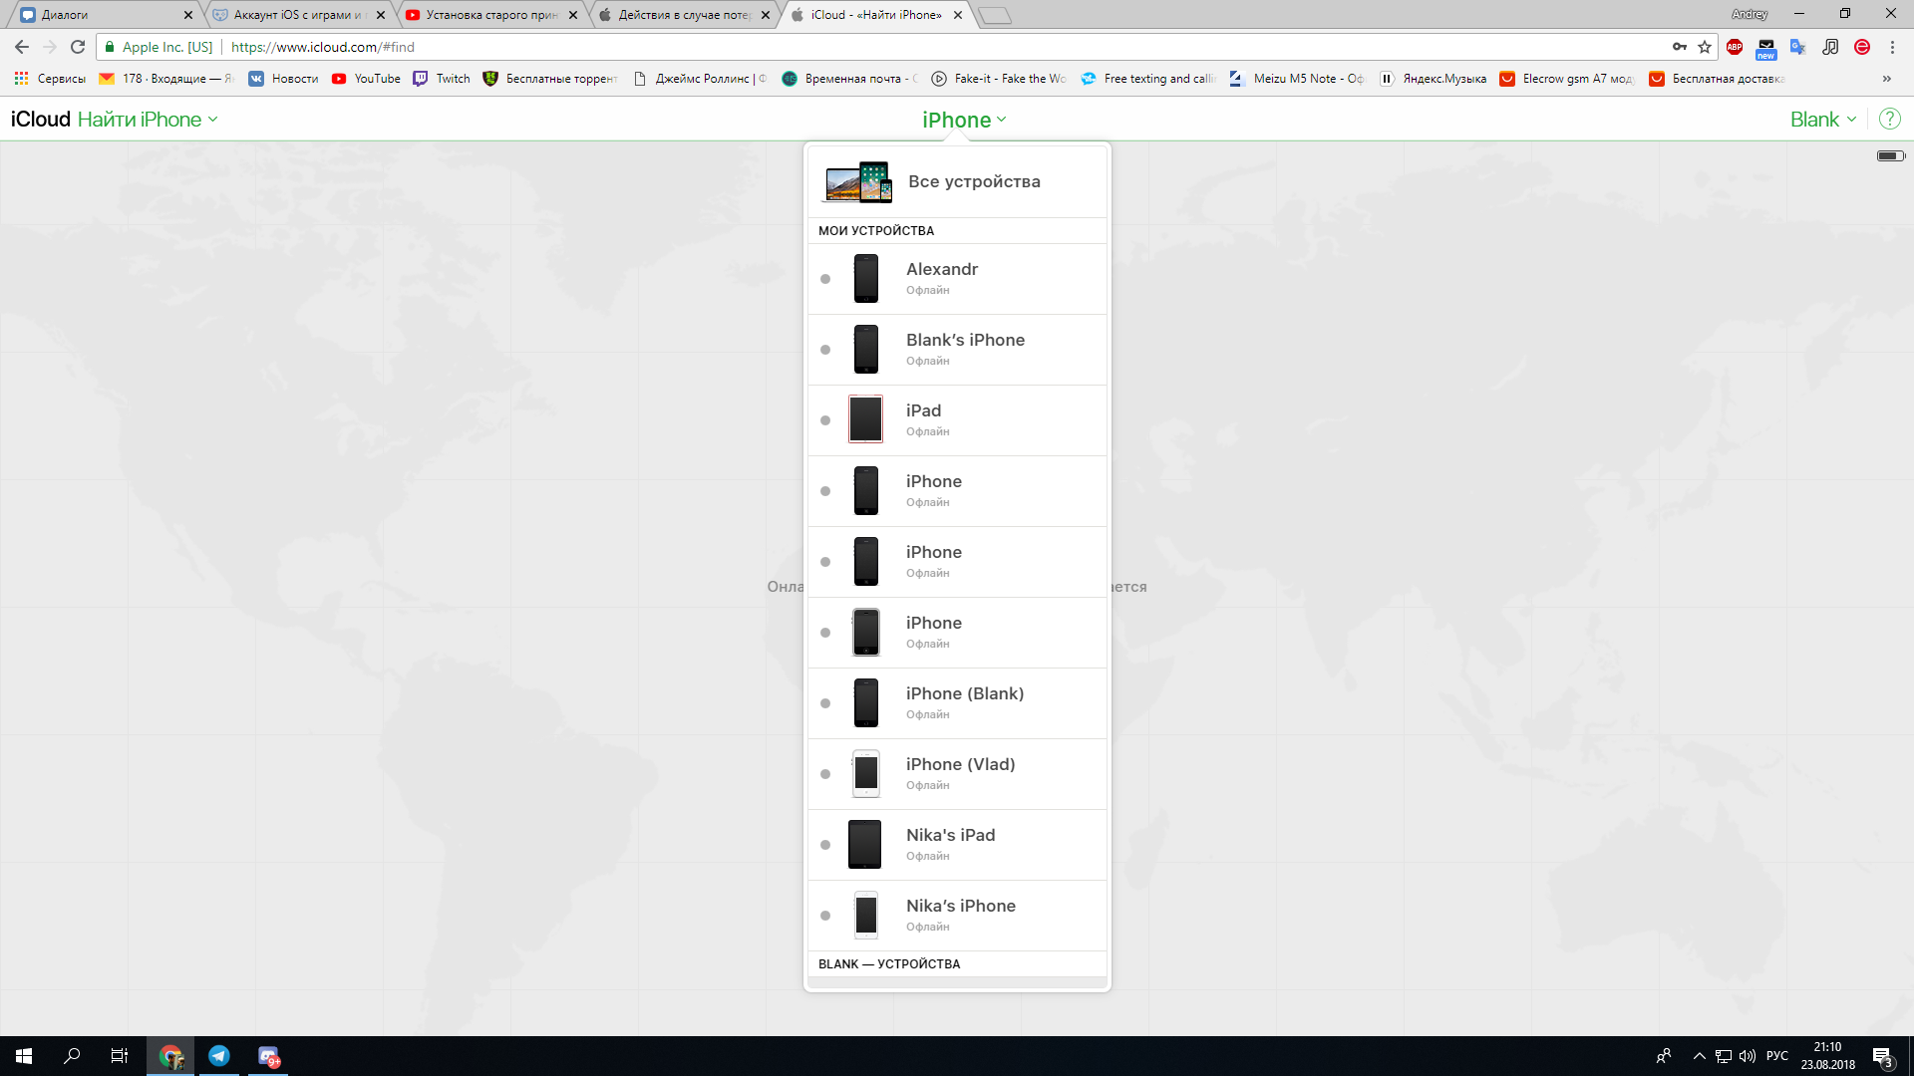This screenshot has width=1914, height=1076.
Task: Open the volume control in tray
Action: 1748,1056
